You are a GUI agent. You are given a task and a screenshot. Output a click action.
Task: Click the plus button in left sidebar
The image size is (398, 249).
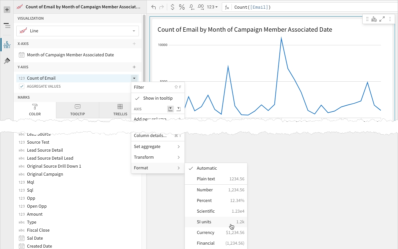pos(7,10)
